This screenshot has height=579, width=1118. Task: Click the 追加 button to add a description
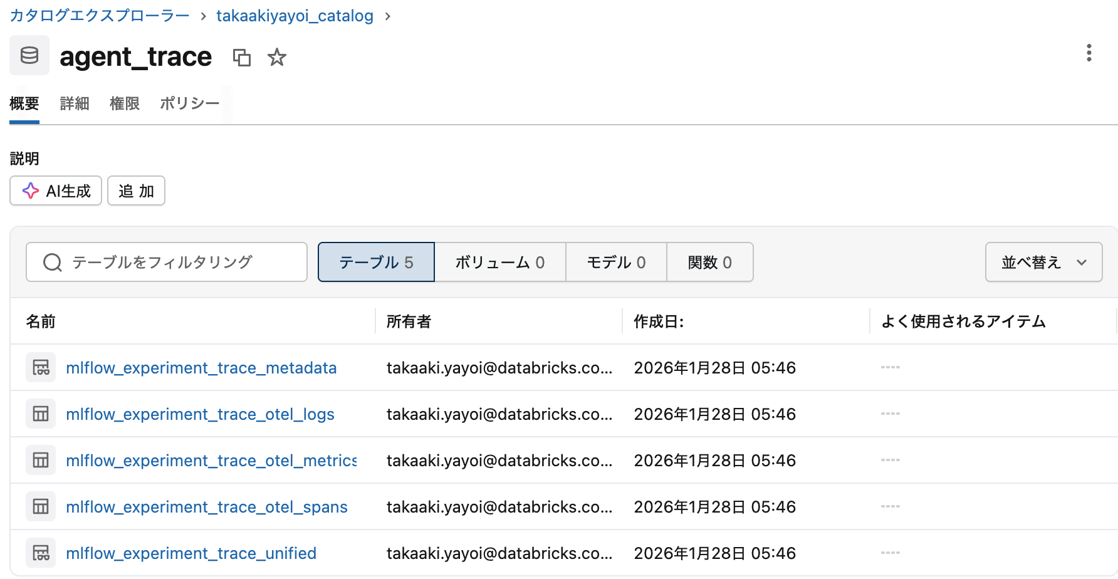click(136, 190)
